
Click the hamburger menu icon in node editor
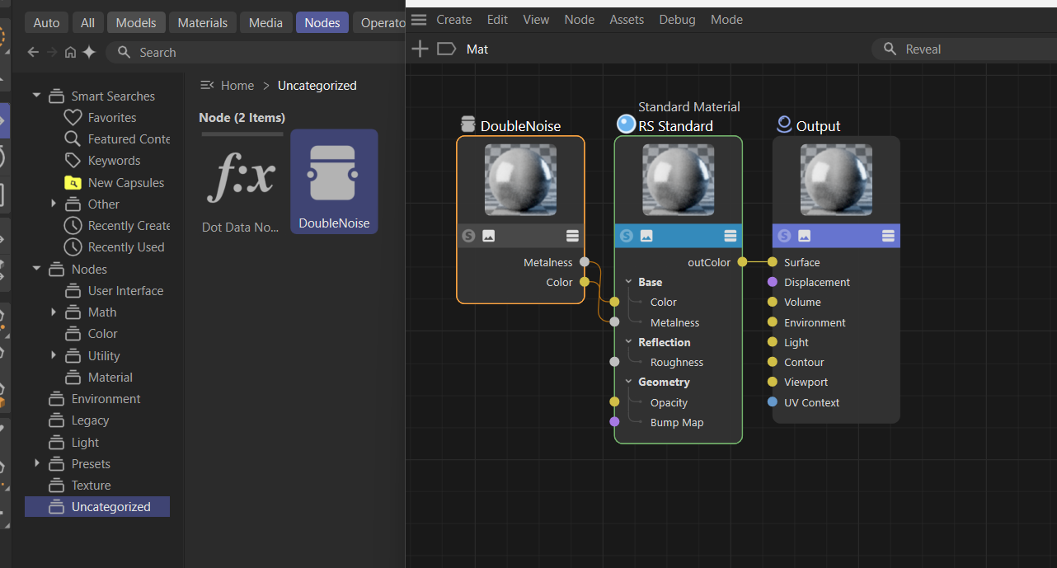click(419, 20)
